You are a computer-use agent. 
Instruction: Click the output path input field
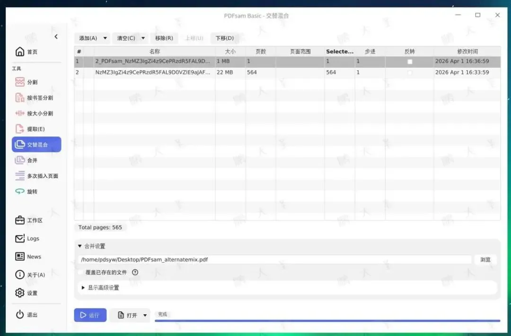(275, 259)
